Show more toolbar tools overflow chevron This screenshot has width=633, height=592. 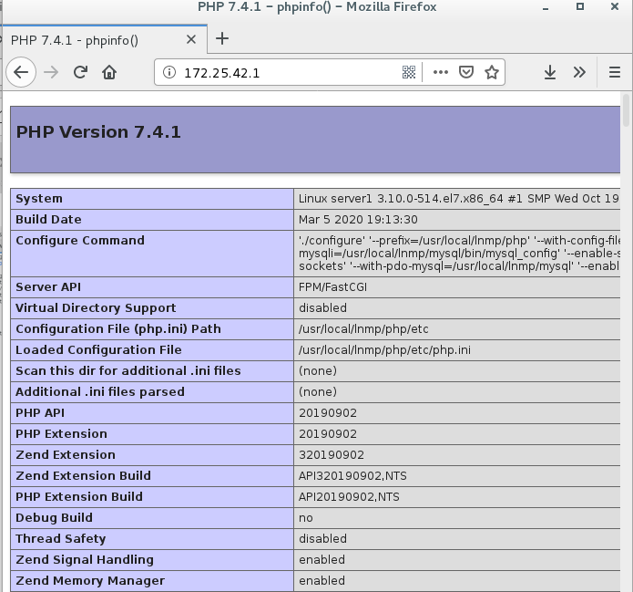pyautogui.click(x=579, y=72)
